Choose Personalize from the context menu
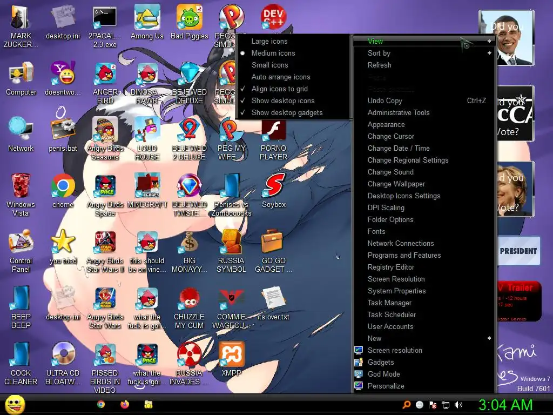 (x=424, y=386)
